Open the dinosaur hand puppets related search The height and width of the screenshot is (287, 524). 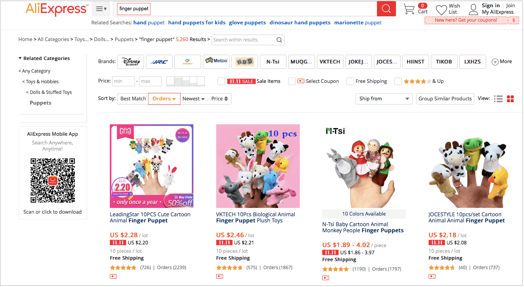[300, 22]
